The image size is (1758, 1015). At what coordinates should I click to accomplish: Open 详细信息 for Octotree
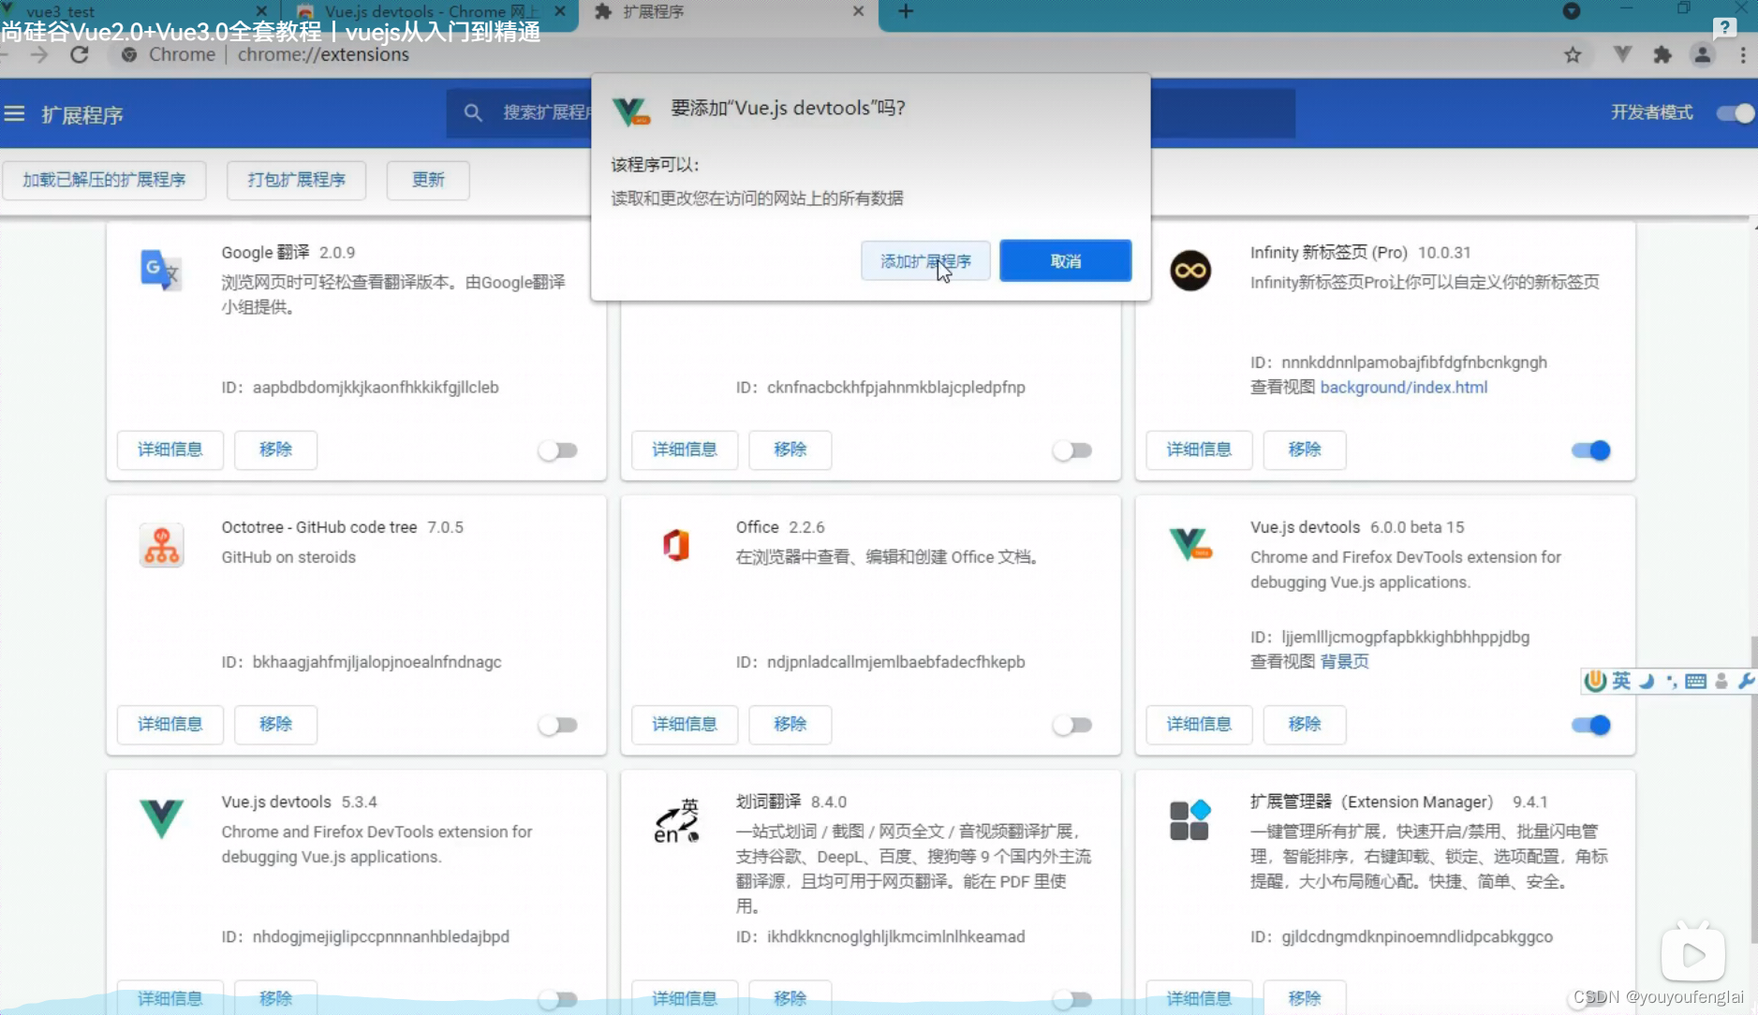click(x=170, y=724)
